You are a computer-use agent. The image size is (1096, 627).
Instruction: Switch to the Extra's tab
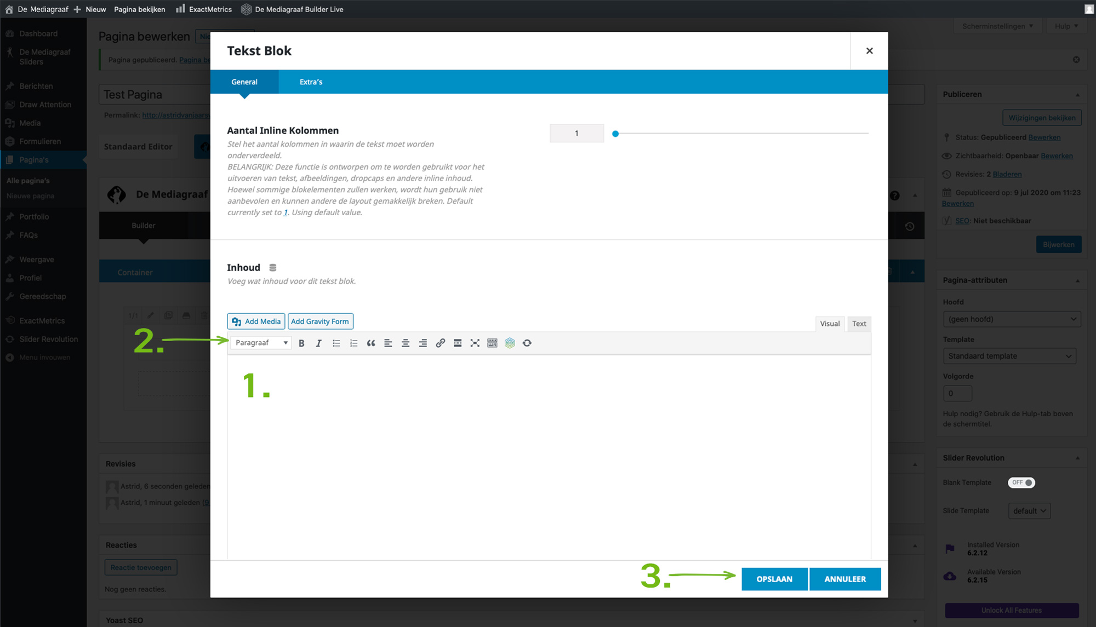click(x=311, y=82)
